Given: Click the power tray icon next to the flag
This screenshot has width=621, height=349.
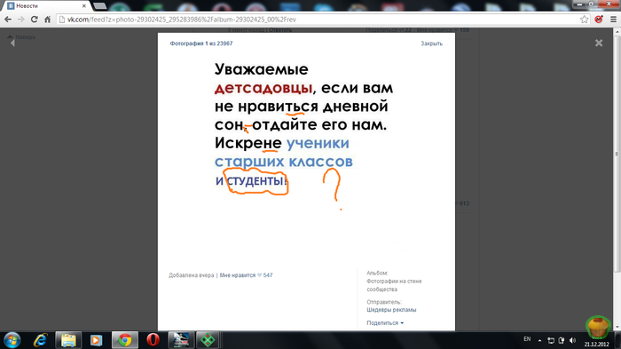Looking at the screenshot, I should pos(562,340).
